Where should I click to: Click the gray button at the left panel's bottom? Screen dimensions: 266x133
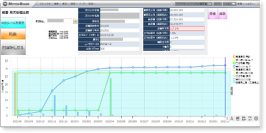click(x=13, y=48)
